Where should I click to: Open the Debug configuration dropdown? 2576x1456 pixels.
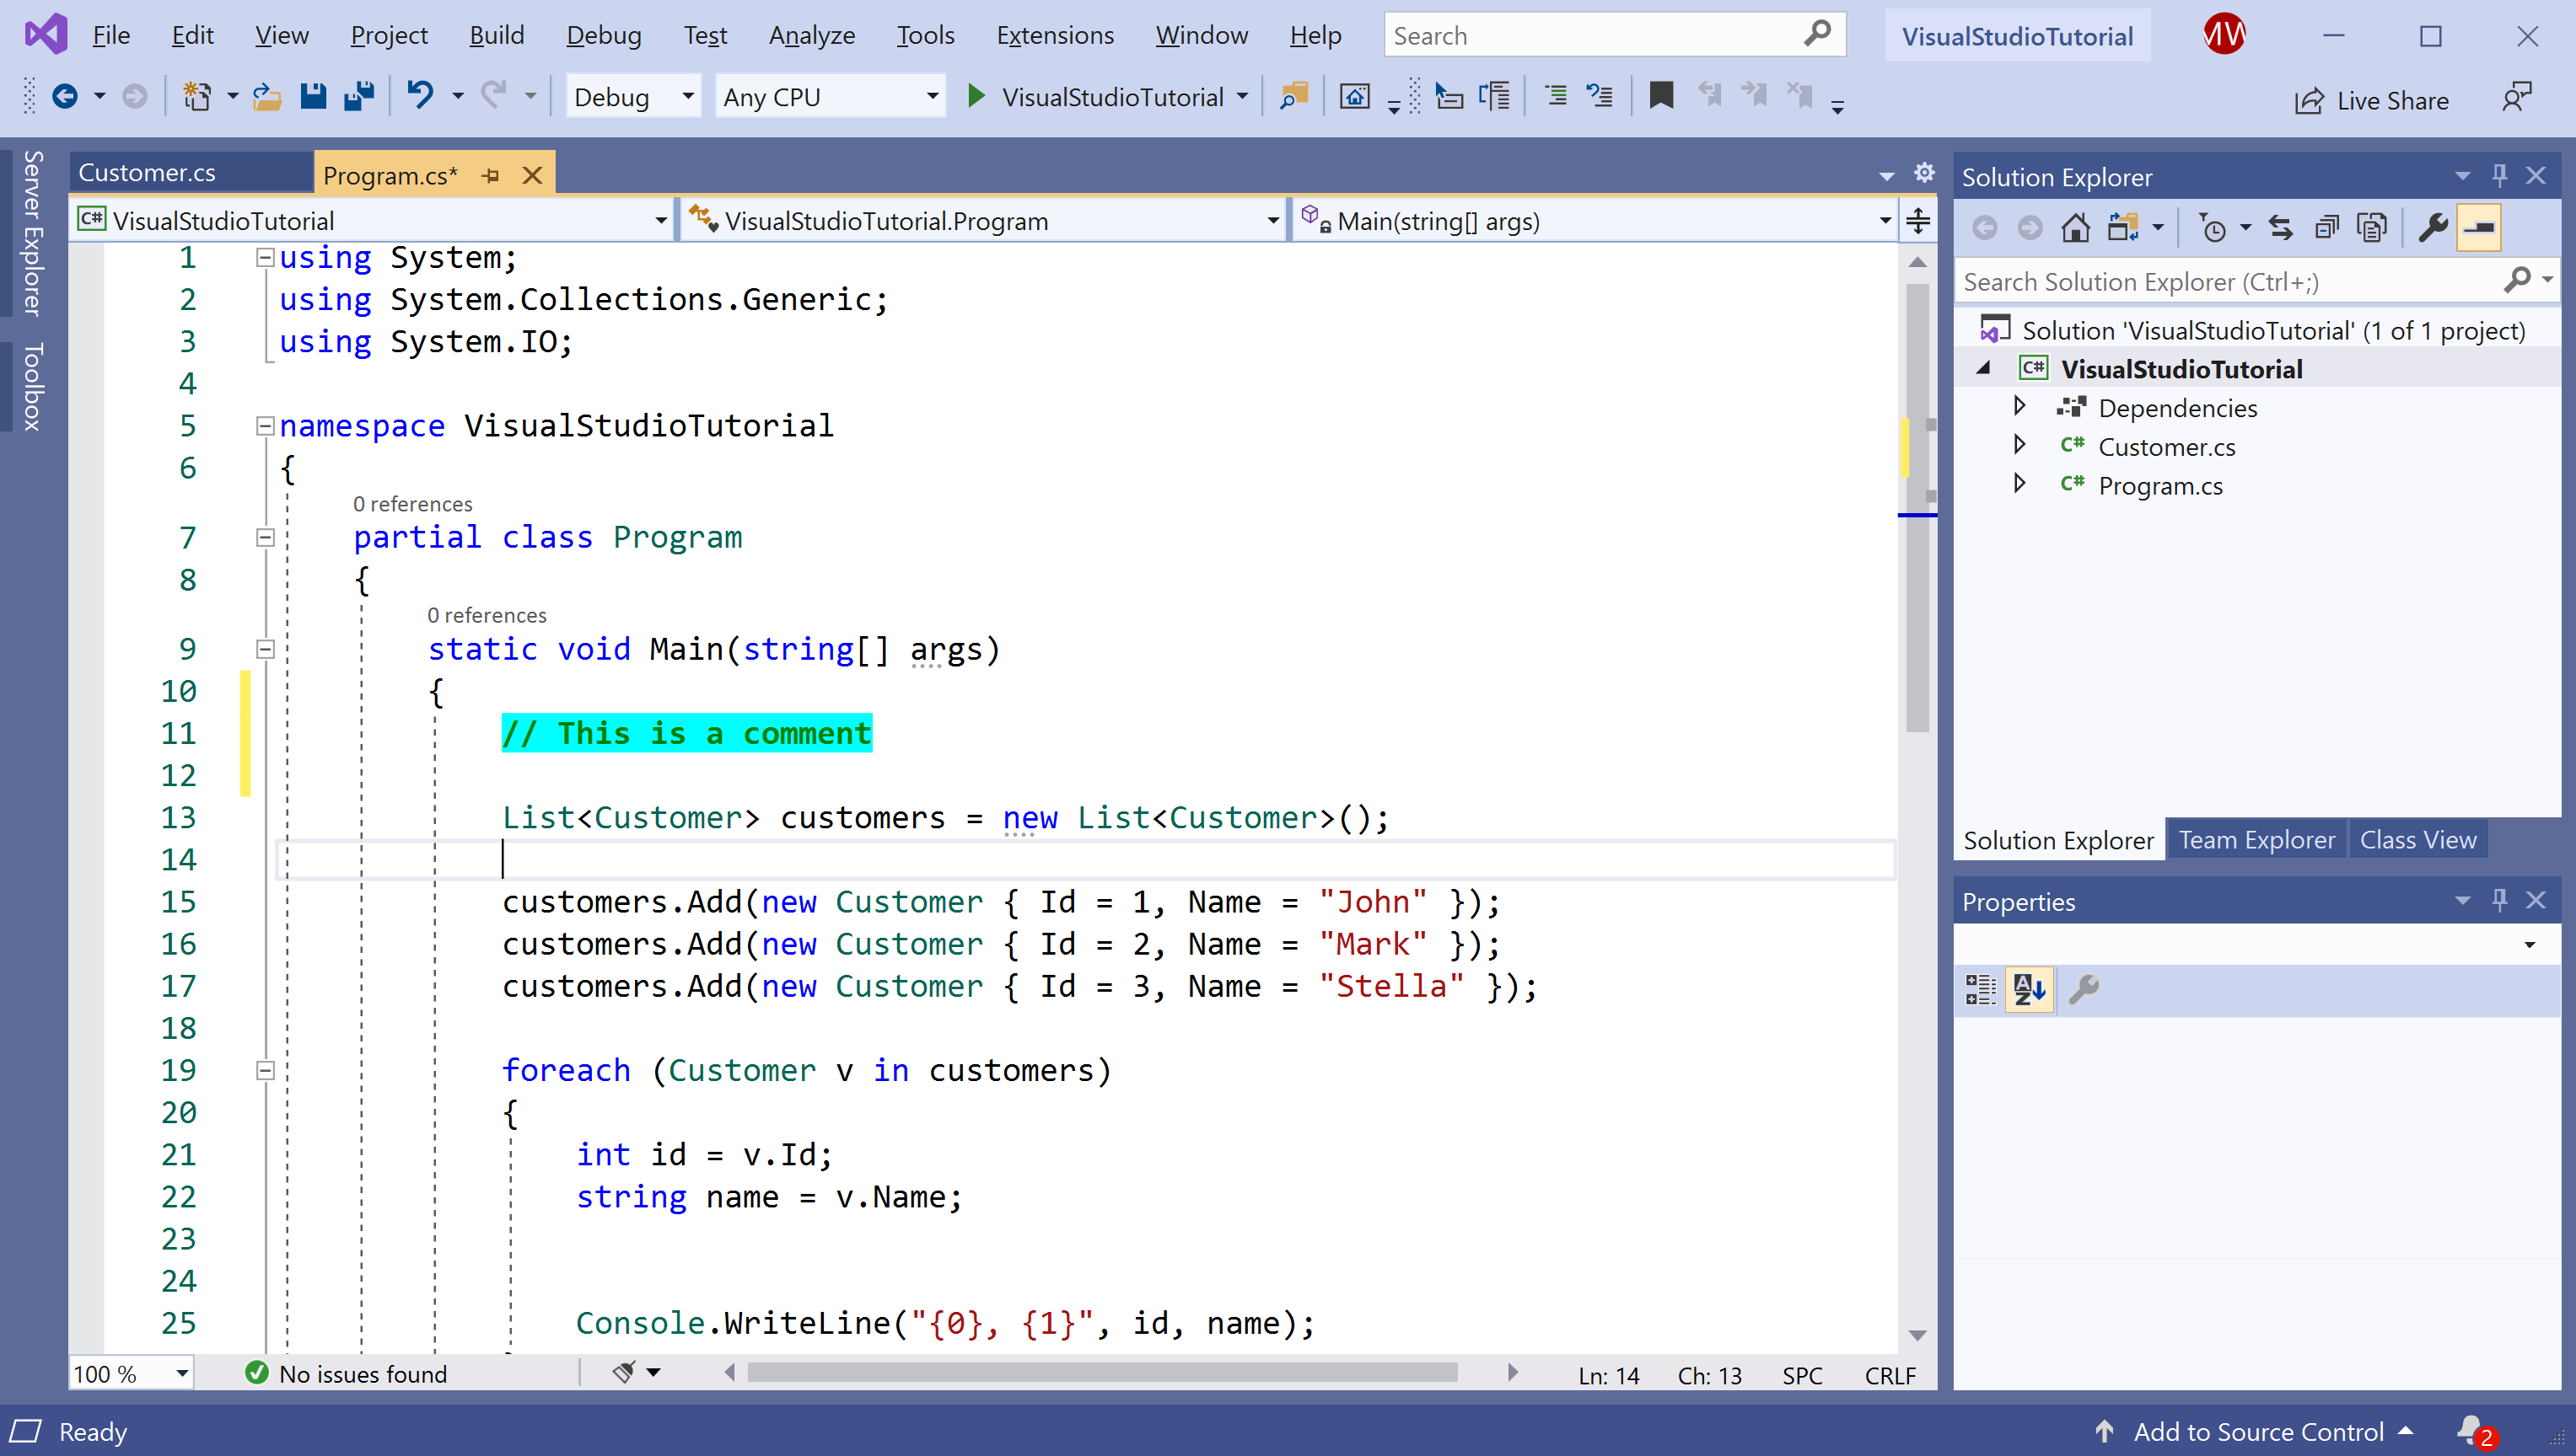click(x=632, y=97)
